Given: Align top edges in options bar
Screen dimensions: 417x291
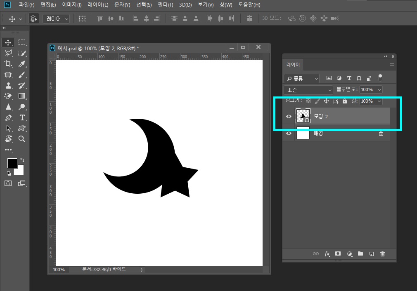Looking at the screenshot, I should [100, 19].
